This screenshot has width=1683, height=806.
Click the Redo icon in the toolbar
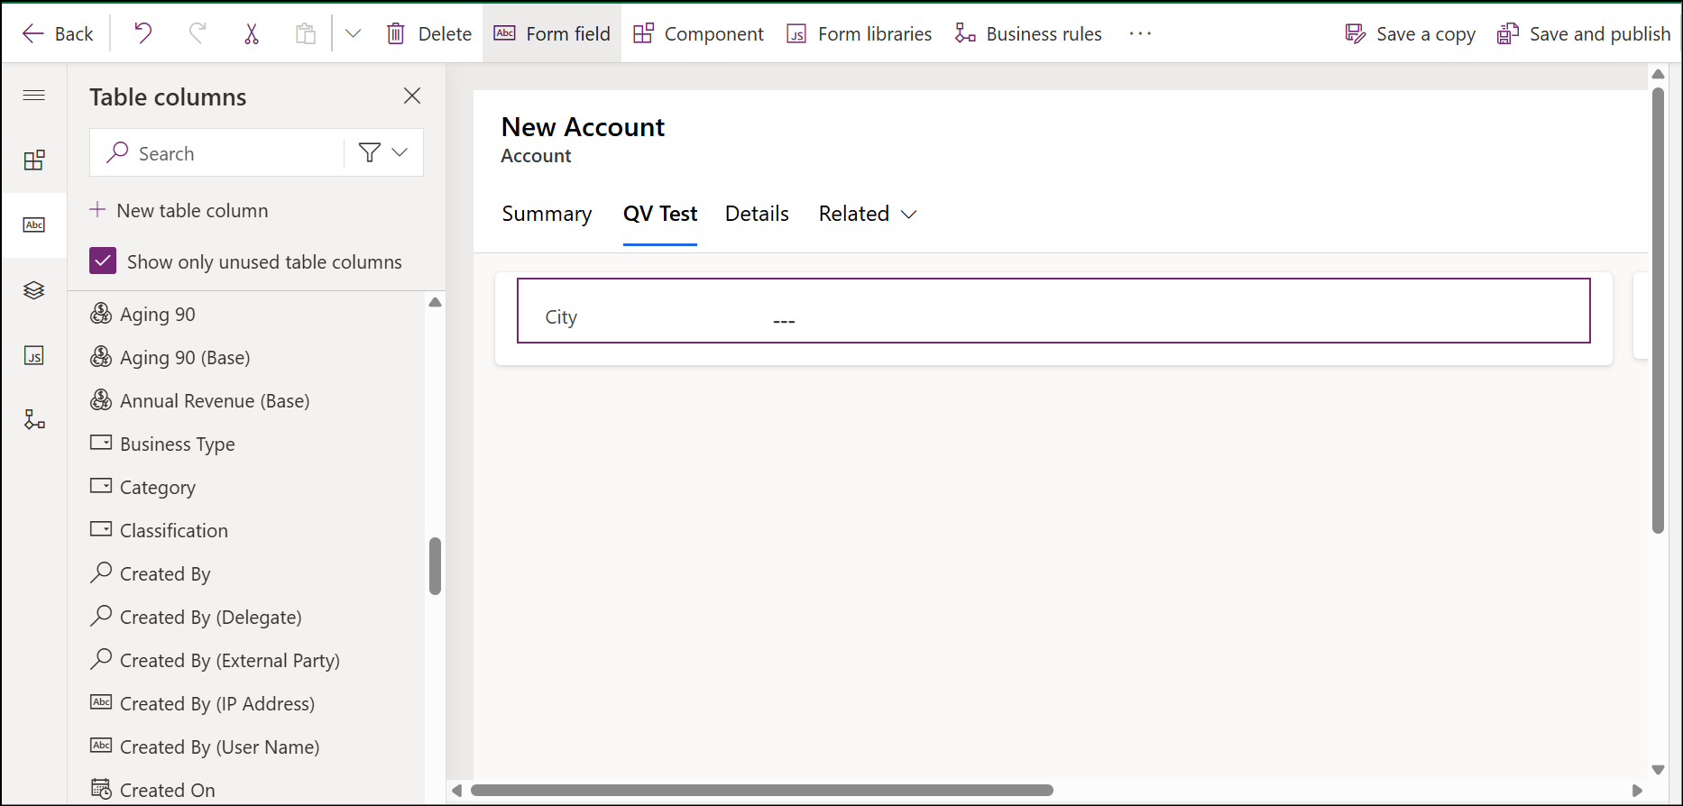click(x=197, y=33)
